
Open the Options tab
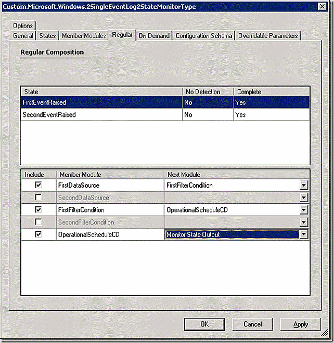(x=23, y=25)
